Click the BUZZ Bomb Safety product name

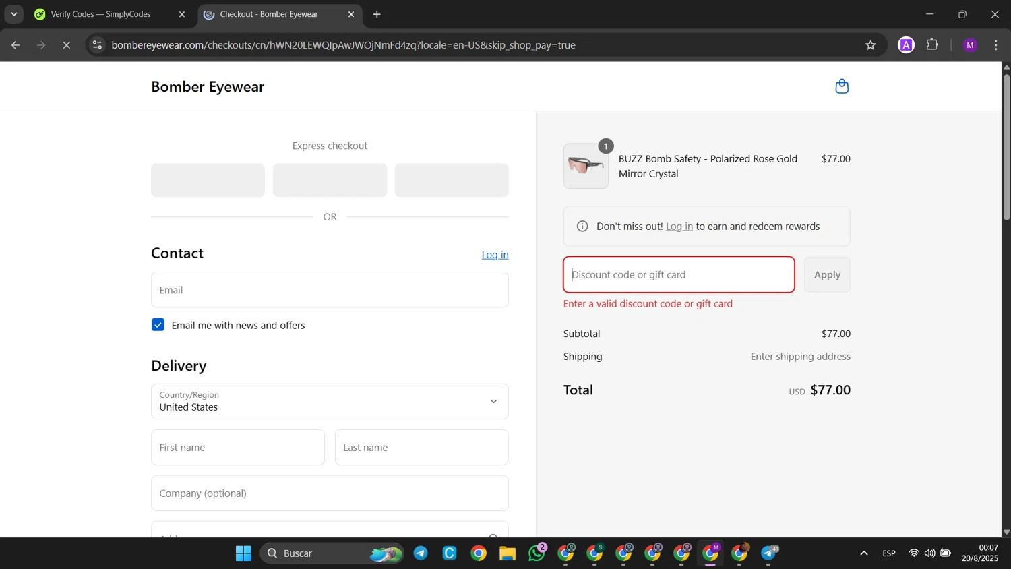708,167
